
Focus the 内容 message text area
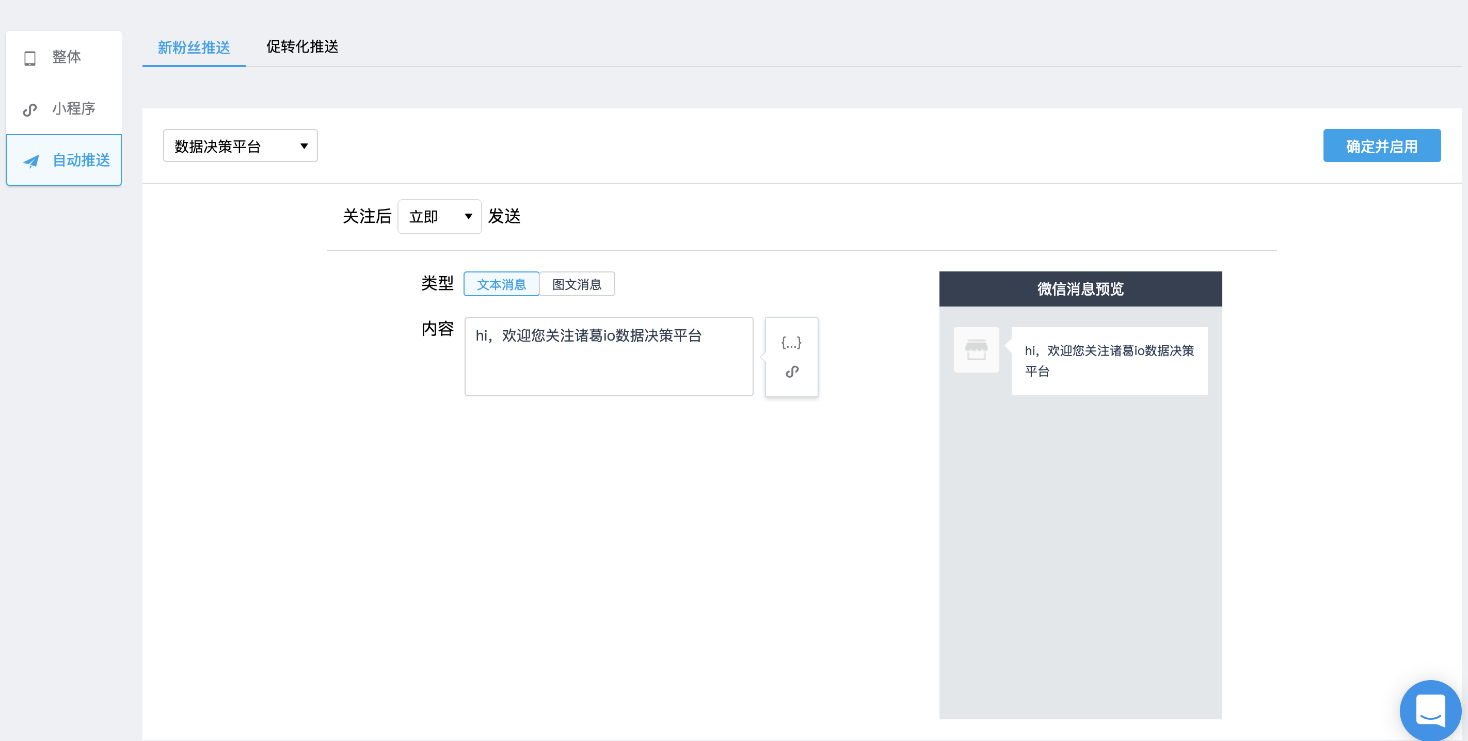tap(609, 357)
